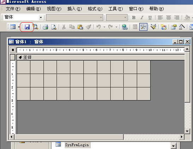
Task: Open the 工具(T) menu
Action: [116, 9]
